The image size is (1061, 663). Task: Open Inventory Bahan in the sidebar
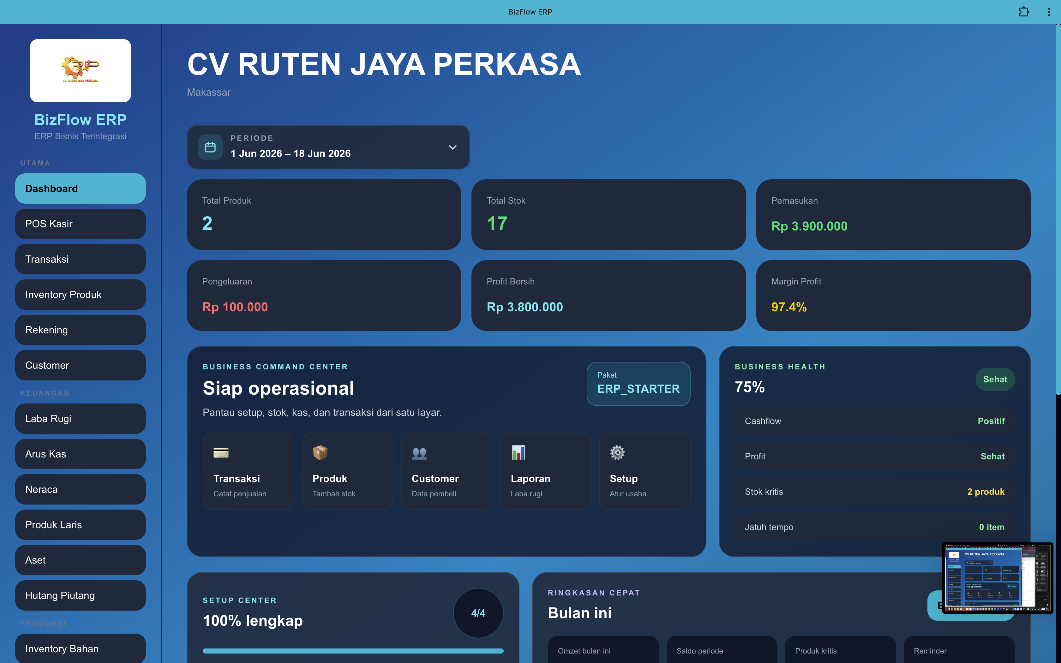[80, 648]
